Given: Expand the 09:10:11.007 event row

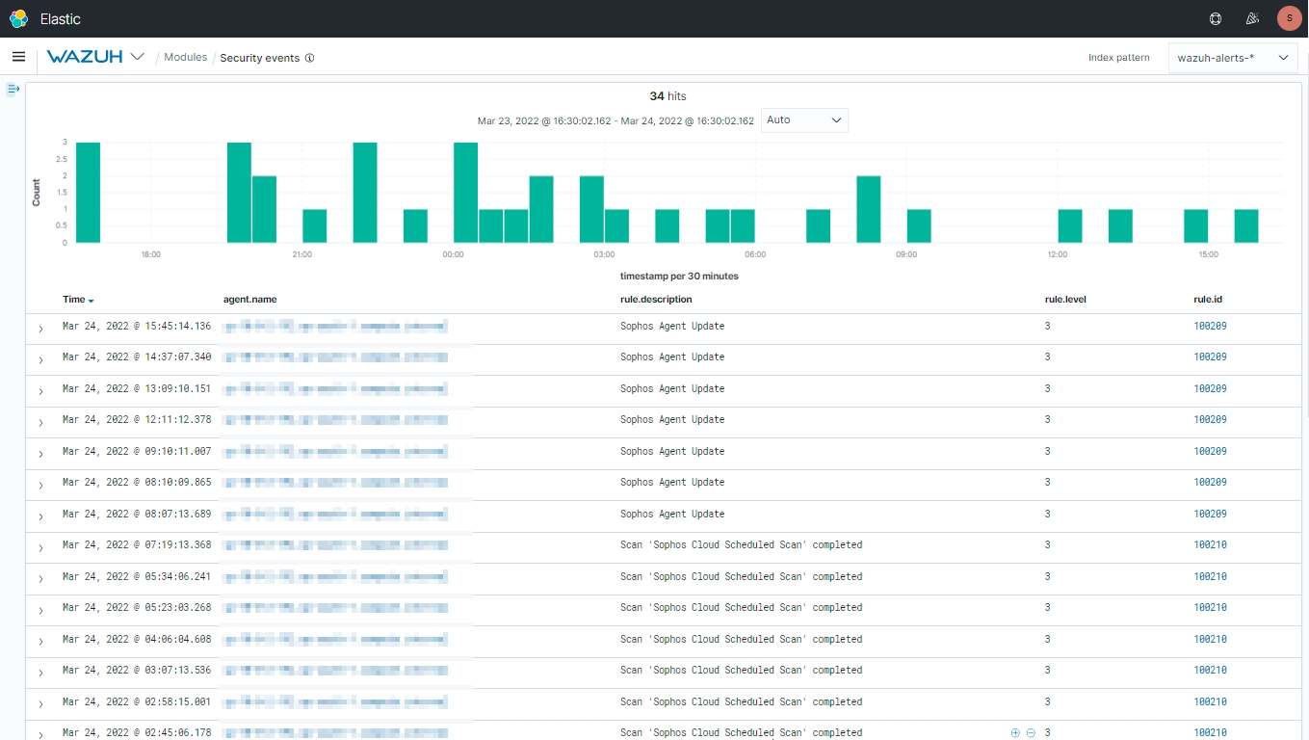Looking at the screenshot, I should [x=40, y=454].
